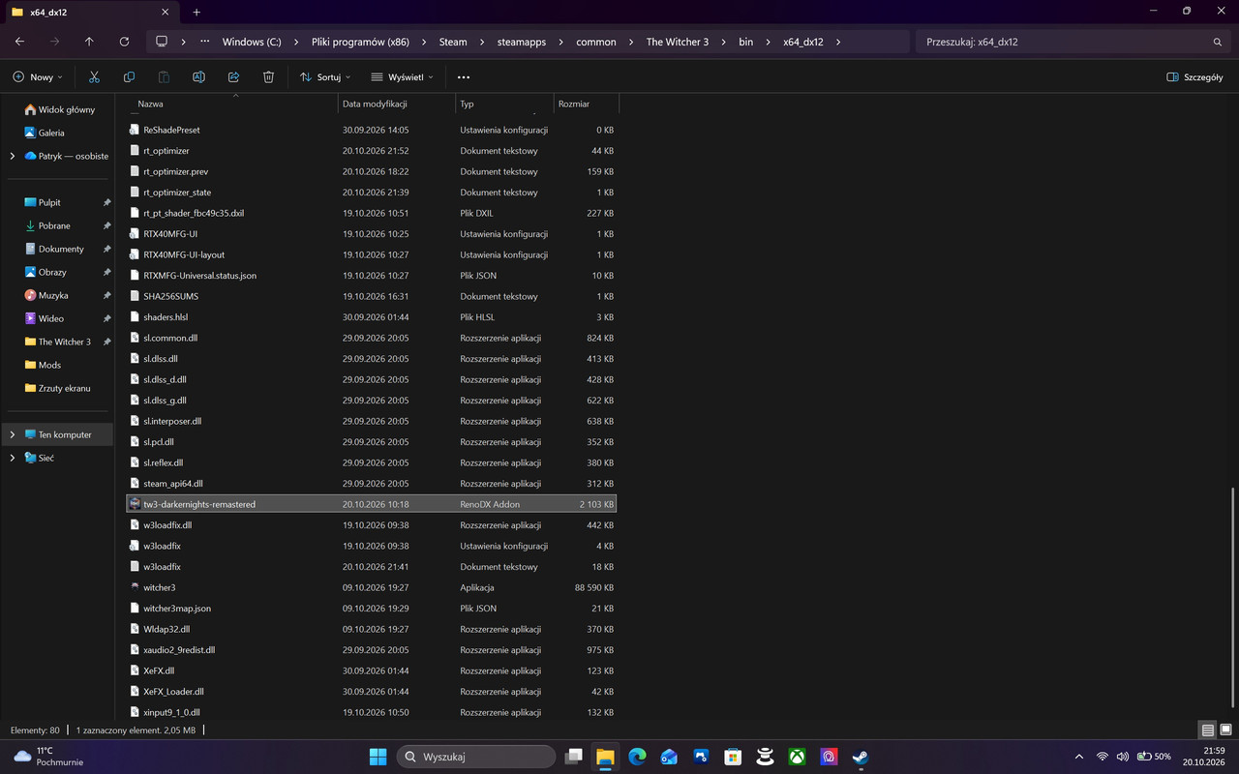This screenshot has height=774, width=1239.
Task: Switch to details list view in status bar
Action: (1208, 729)
